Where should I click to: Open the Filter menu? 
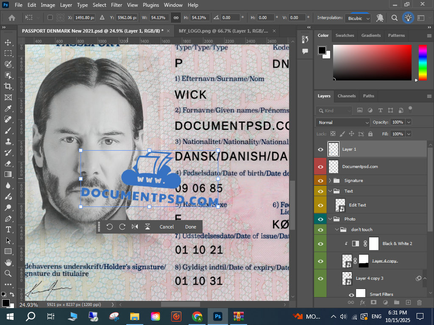pyautogui.click(x=116, y=5)
